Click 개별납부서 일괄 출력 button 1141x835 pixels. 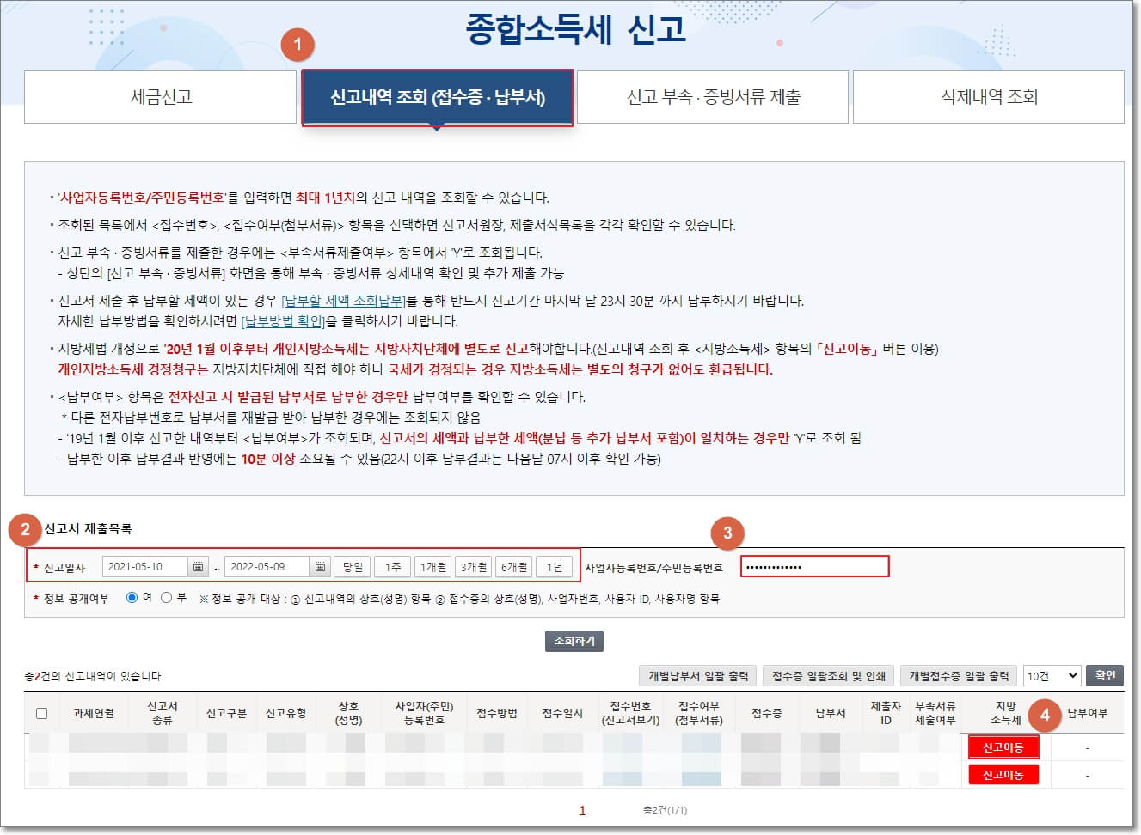click(x=699, y=676)
